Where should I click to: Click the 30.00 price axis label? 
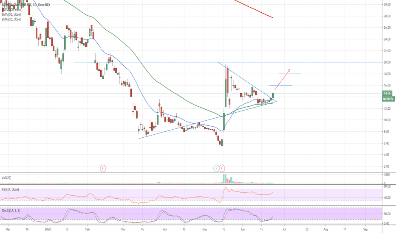coord(387,4)
